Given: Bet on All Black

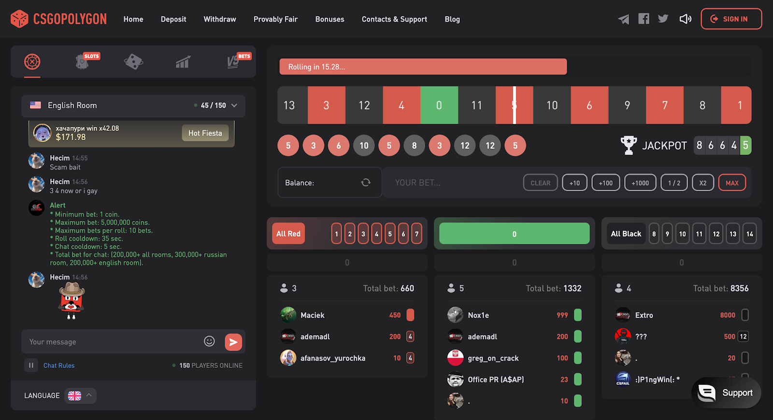Looking at the screenshot, I should tap(626, 234).
